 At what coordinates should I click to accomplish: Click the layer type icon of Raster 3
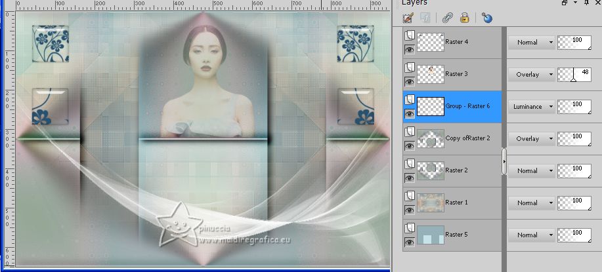click(409, 68)
